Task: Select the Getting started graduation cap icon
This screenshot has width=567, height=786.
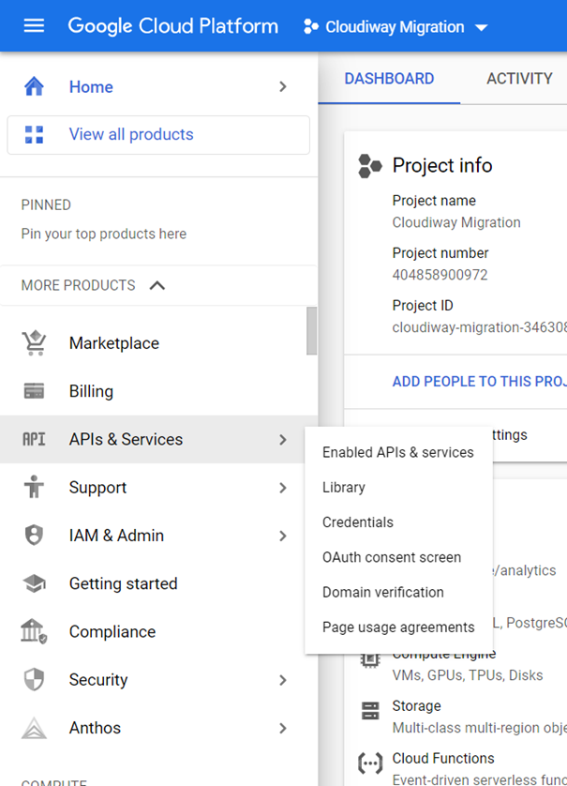Action: pos(34,583)
